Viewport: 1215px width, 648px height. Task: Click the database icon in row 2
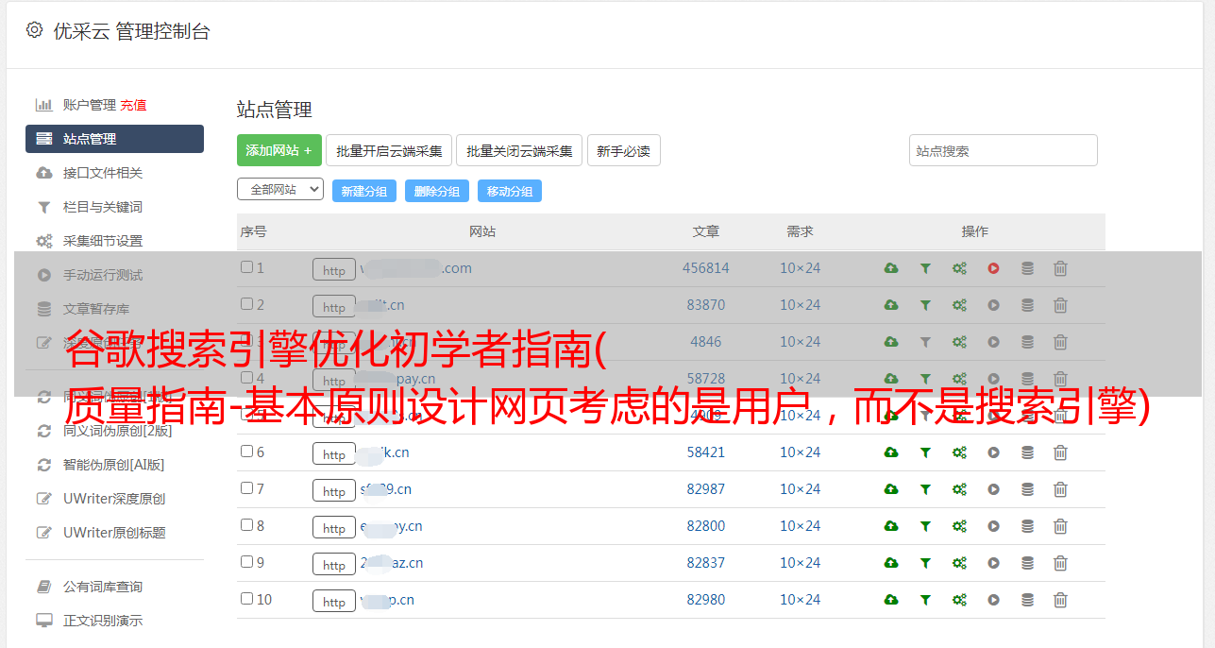click(1027, 305)
